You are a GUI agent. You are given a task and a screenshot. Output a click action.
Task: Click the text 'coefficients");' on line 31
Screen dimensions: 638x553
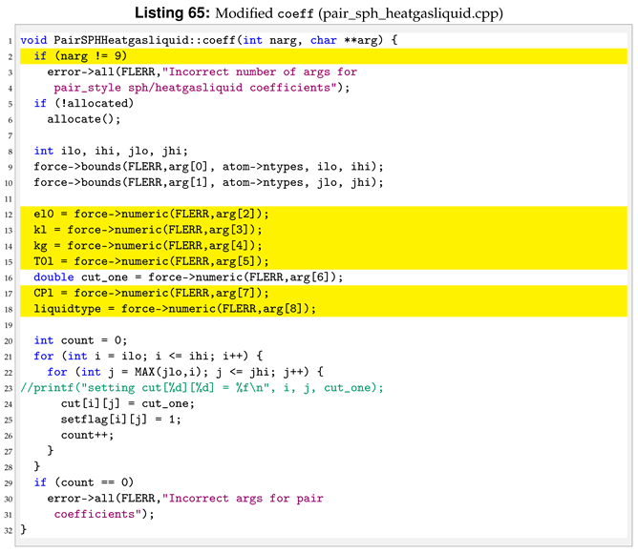coord(104,514)
